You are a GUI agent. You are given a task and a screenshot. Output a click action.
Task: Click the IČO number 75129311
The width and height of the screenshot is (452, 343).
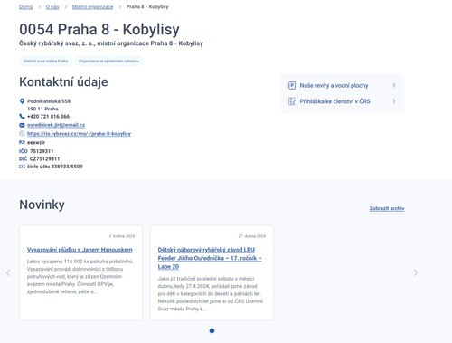[42, 151]
